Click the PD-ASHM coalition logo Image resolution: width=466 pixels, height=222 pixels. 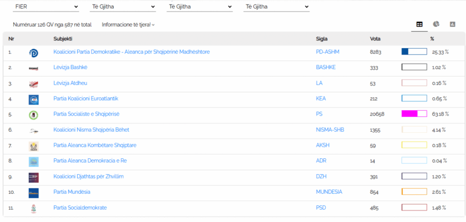coord(34,53)
